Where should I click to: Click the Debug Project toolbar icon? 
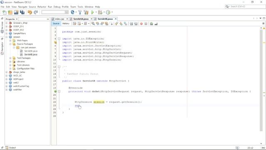[x=100, y=12]
